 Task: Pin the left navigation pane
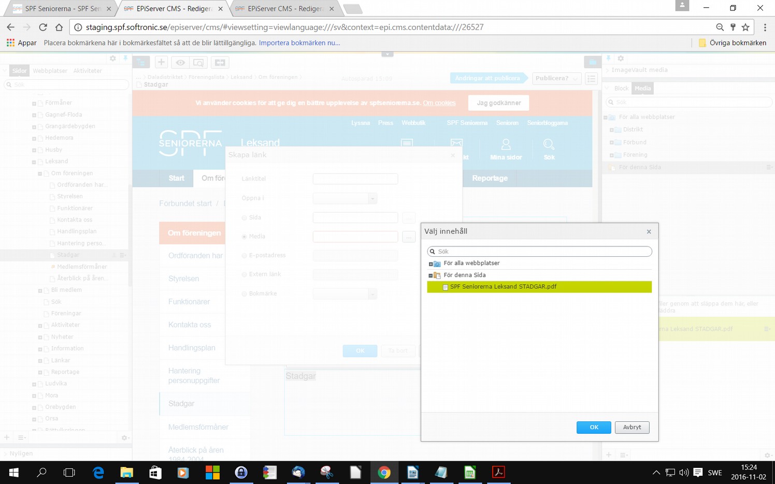[125, 58]
